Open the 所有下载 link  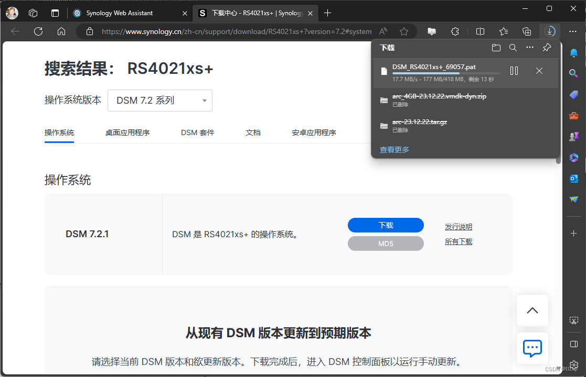click(x=459, y=241)
